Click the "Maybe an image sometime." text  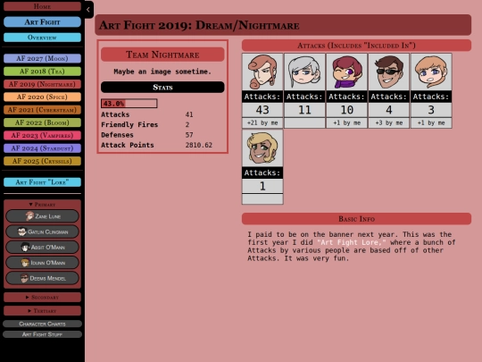tap(162, 72)
